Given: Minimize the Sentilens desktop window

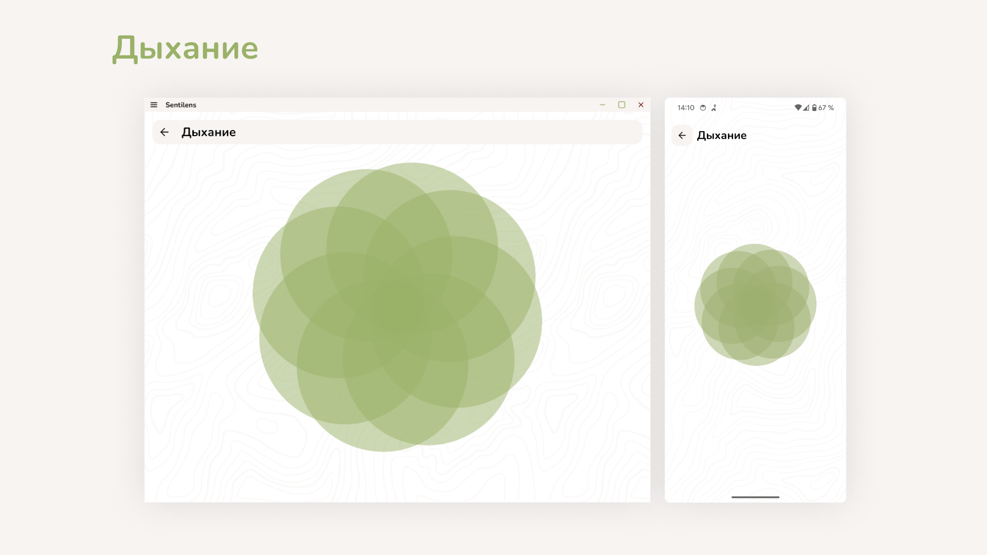Looking at the screenshot, I should click(602, 105).
